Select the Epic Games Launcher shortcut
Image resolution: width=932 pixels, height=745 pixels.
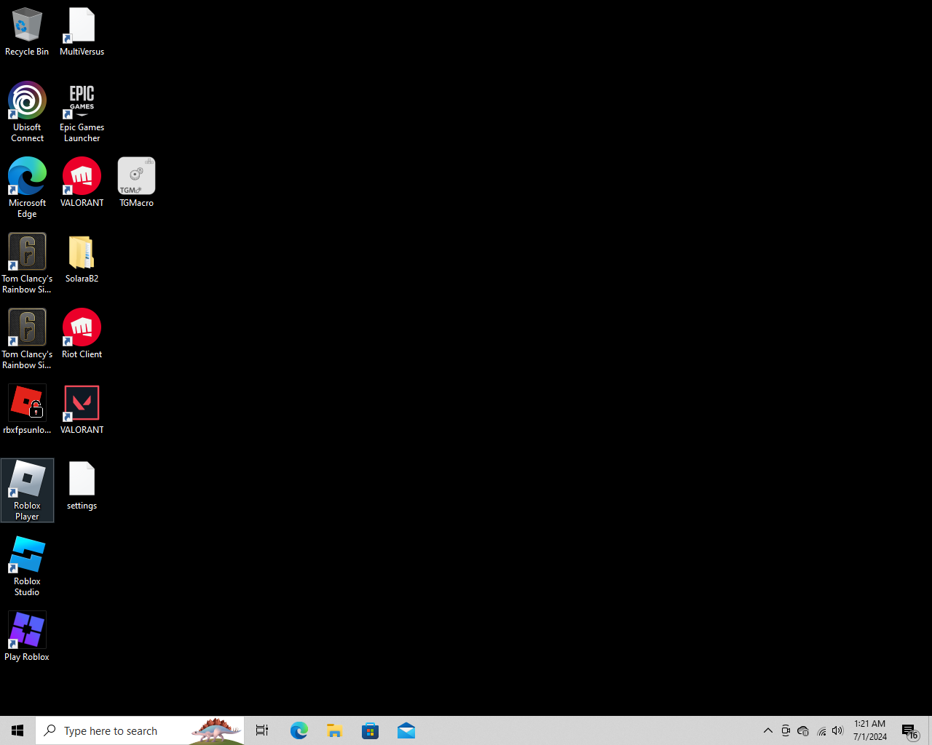pyautogui.click(x=82, y=112)
